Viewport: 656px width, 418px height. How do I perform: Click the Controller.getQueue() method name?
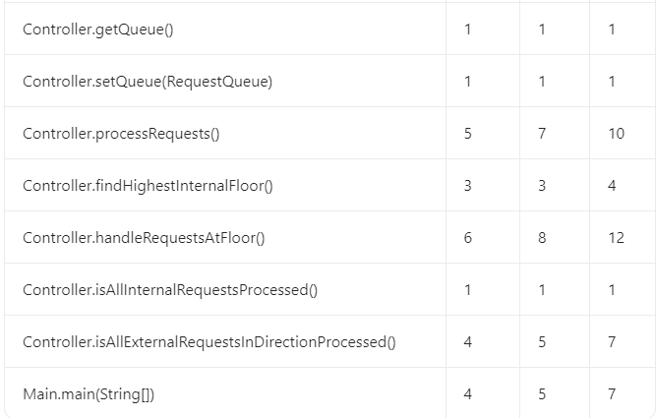tap(97, 30)
